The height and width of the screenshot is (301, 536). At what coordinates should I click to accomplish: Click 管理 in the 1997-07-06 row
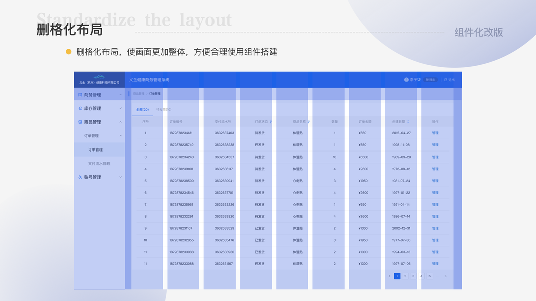(435, 264)
